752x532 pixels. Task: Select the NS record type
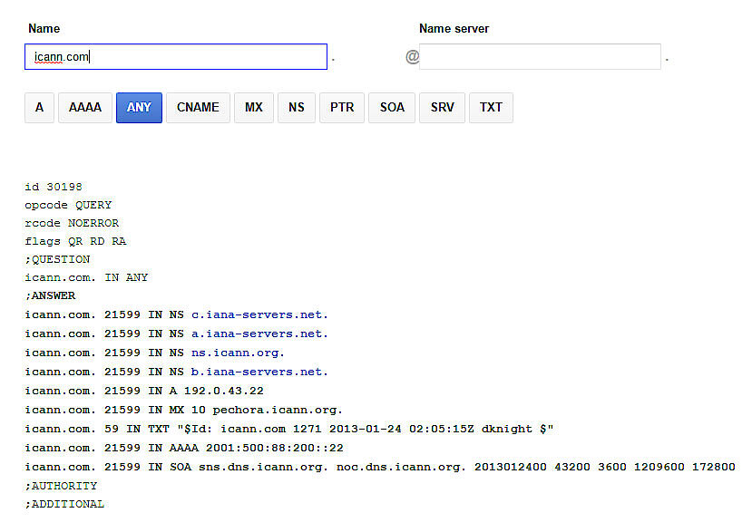click(x=297, y=107)
